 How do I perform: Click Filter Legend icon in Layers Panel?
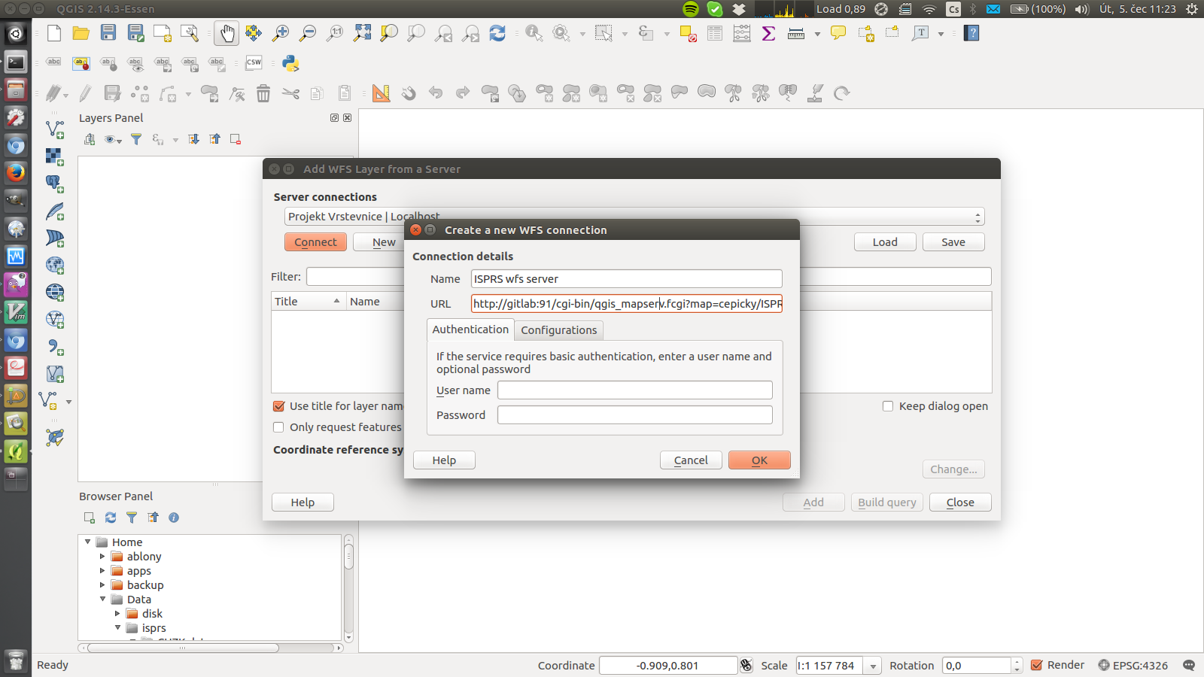136,139
